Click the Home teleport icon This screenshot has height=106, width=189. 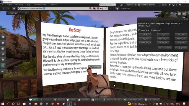[x=14, y=9]
